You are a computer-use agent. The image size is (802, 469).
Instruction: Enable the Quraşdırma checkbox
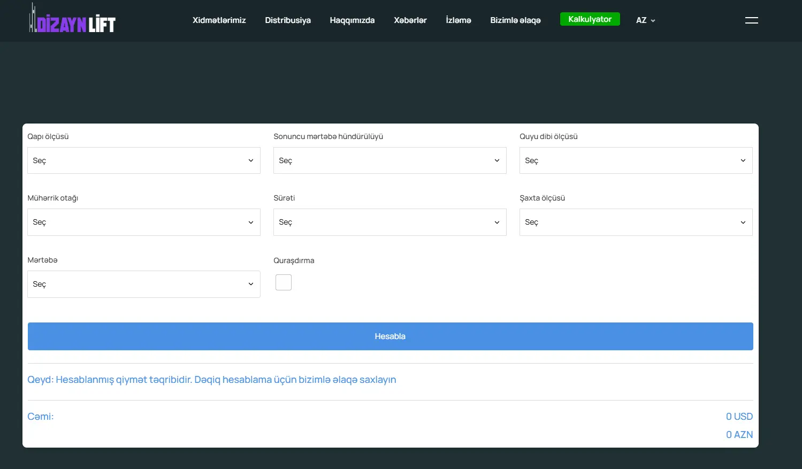click(x=284, y=282)
